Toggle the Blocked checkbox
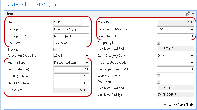The height and width of the screenshot is (110, 197). point(55,49)
